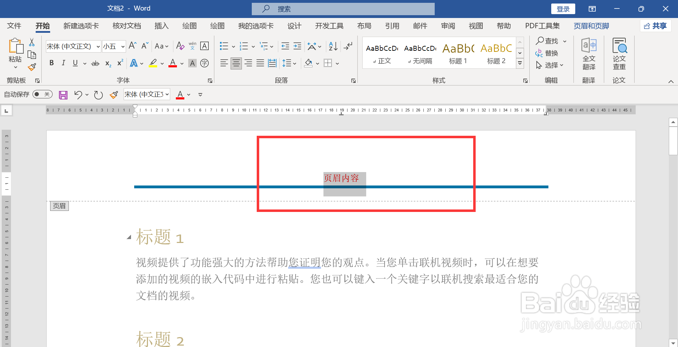This screenshot has width=678, height=347.
Task: Open the 文件 File menu
Action: pyautogui.click(x=14, y=26)
